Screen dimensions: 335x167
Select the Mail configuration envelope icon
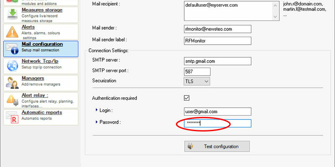(12, 49)
